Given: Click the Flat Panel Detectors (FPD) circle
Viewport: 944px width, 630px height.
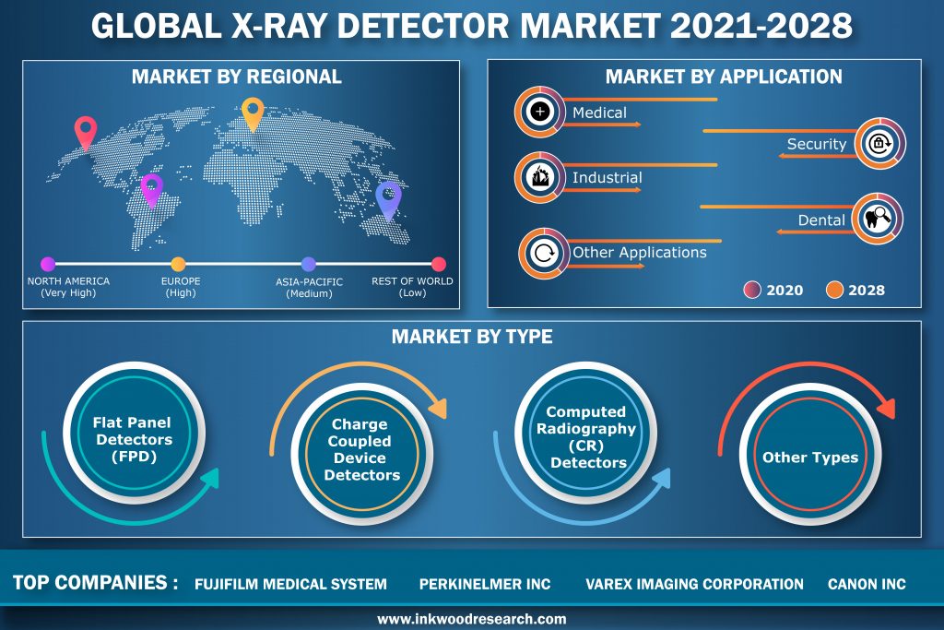Looking at the screenshot, I should 134,433.
